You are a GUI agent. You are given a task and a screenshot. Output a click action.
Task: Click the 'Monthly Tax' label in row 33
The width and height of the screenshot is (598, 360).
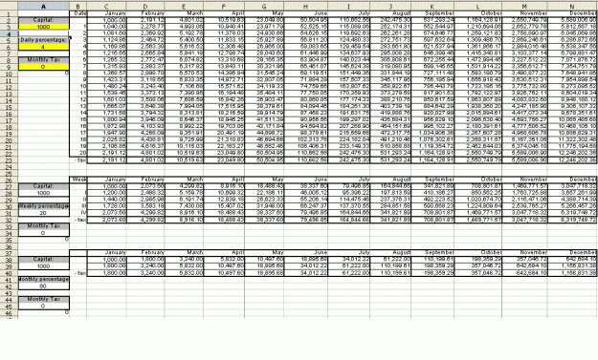[43, 226]
